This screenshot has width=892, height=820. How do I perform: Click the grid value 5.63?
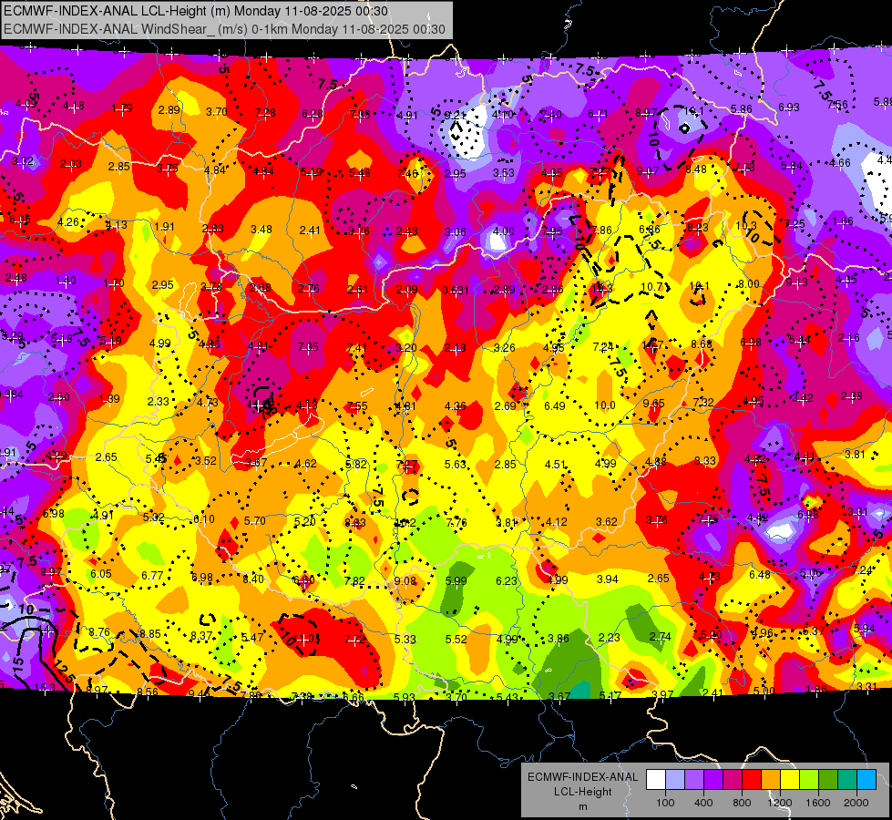pos(456,465)
